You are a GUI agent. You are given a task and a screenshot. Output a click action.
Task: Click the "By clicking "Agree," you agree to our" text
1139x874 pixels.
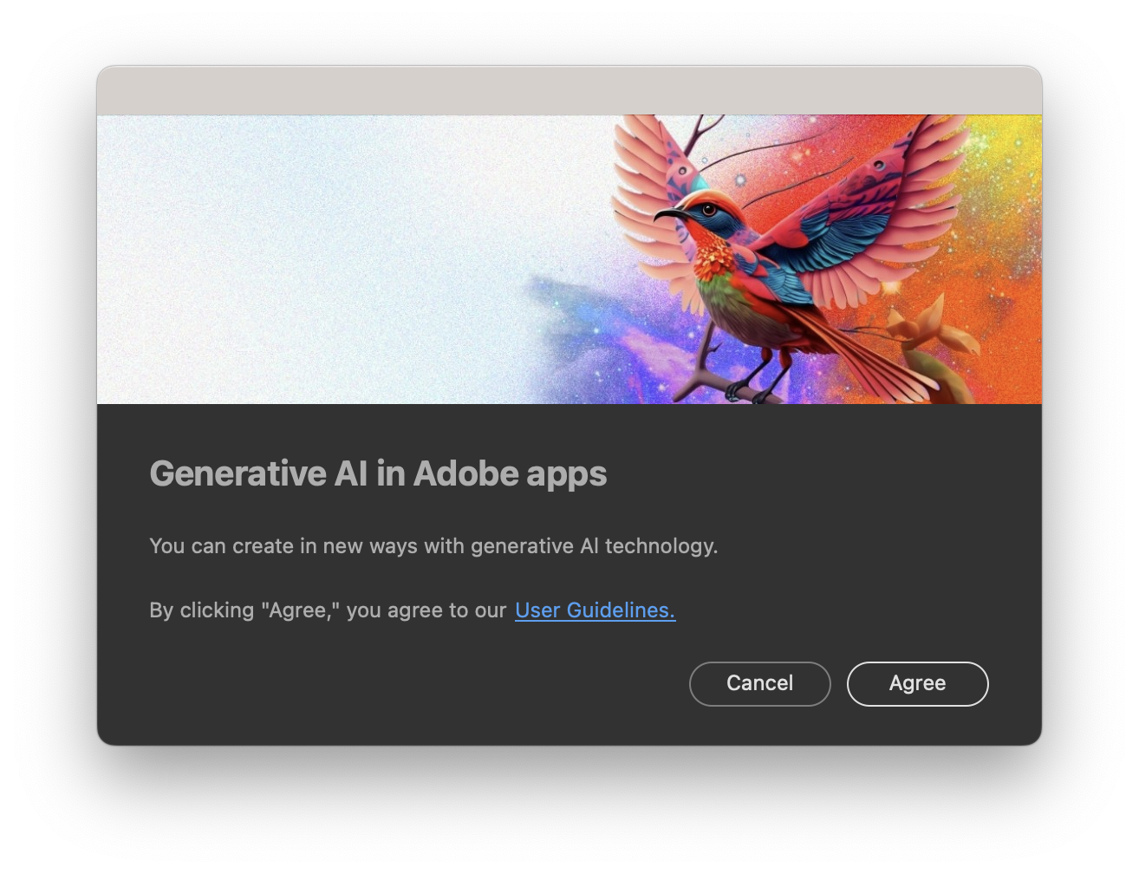328,610
